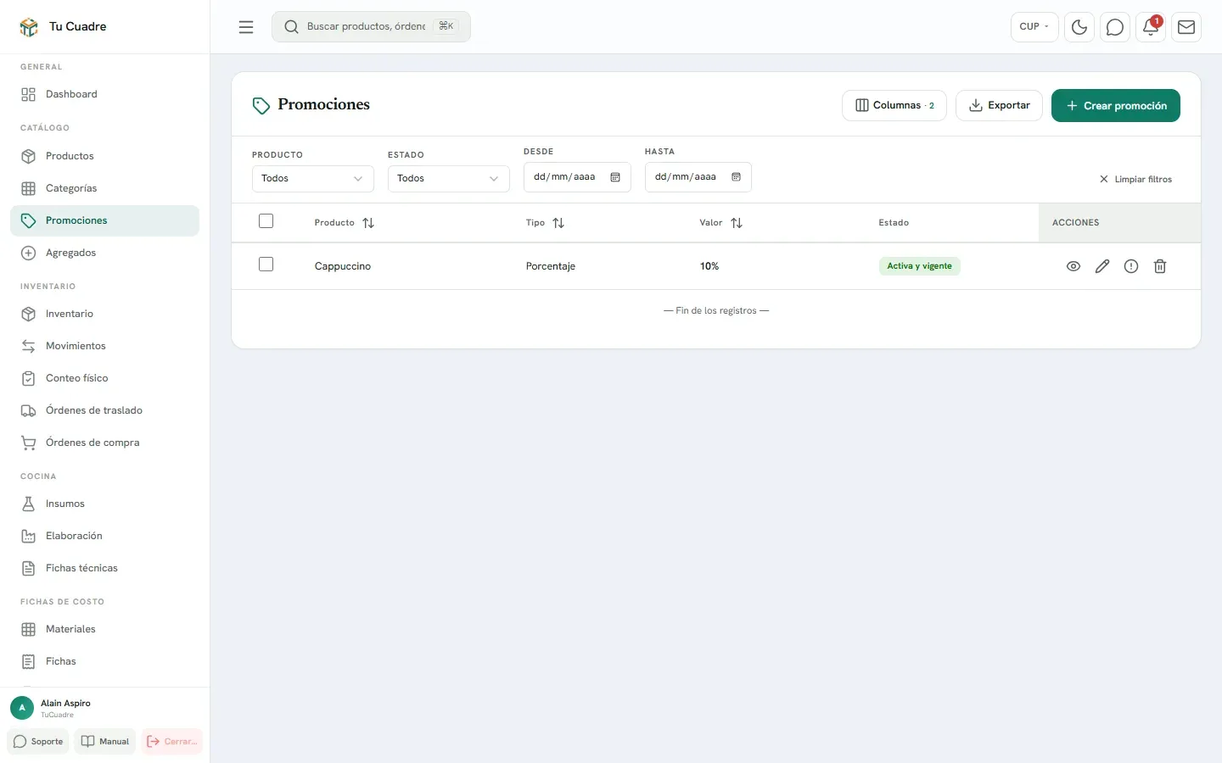Click the Activa y vigente status badge
Image resolution: width=1222 pixels, height=763 pixels.
pyautogui.click(x=920, y=266)
